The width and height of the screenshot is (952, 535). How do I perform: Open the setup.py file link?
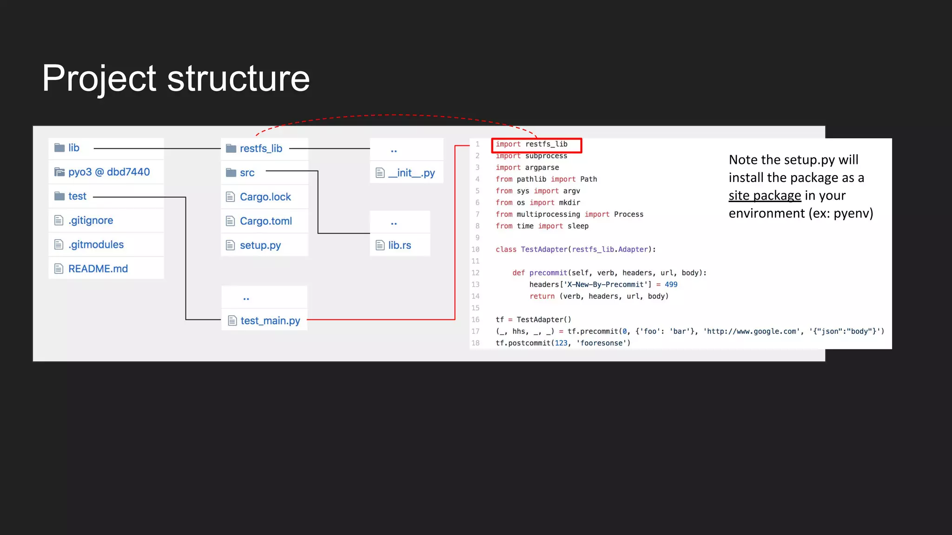[260, 245]
